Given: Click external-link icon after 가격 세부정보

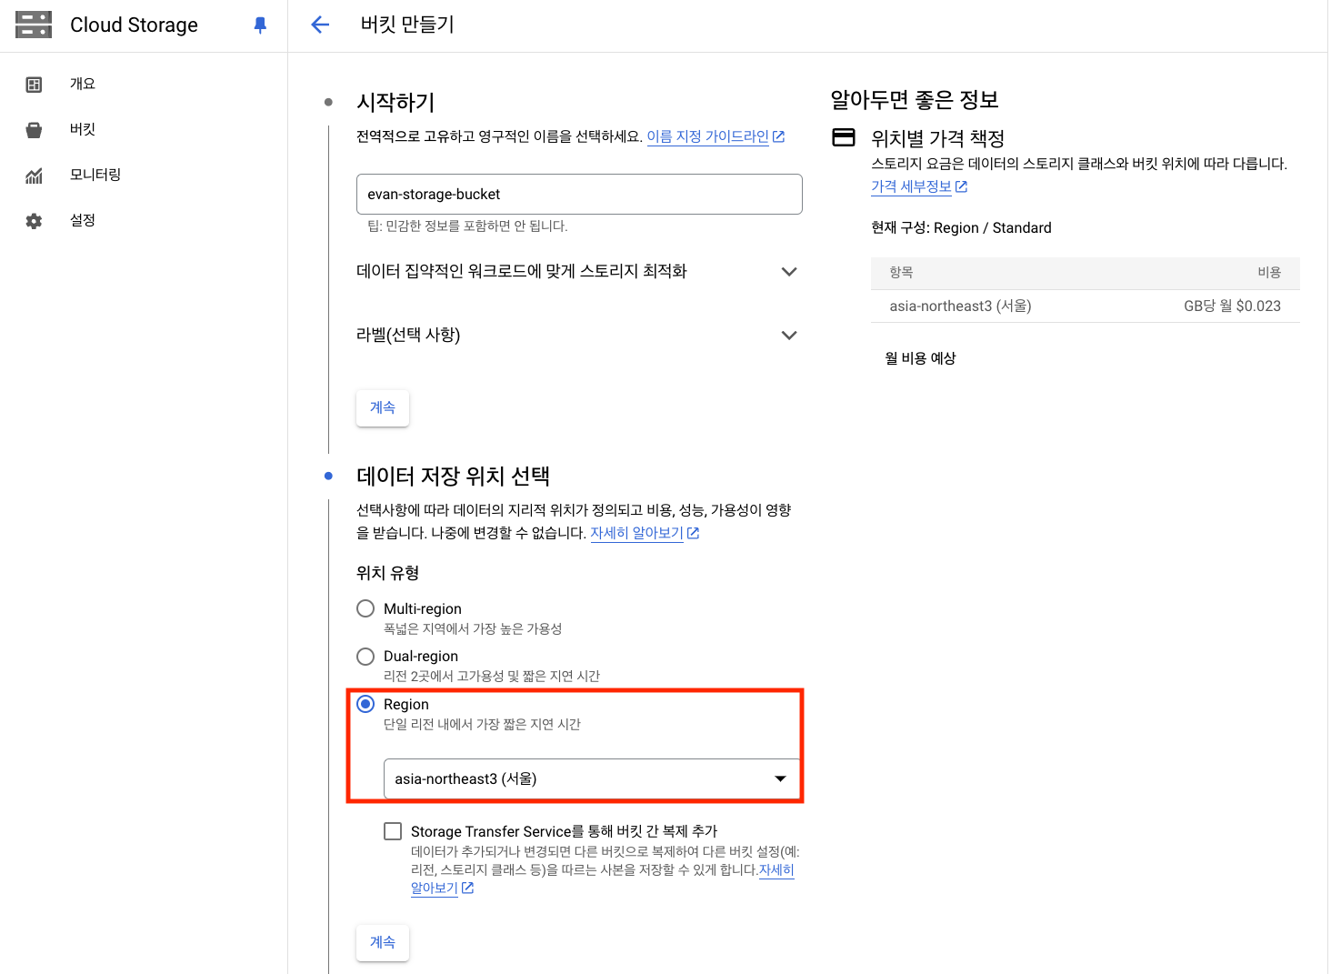Looking at the screenshot, I should click(x=961, y=186).
